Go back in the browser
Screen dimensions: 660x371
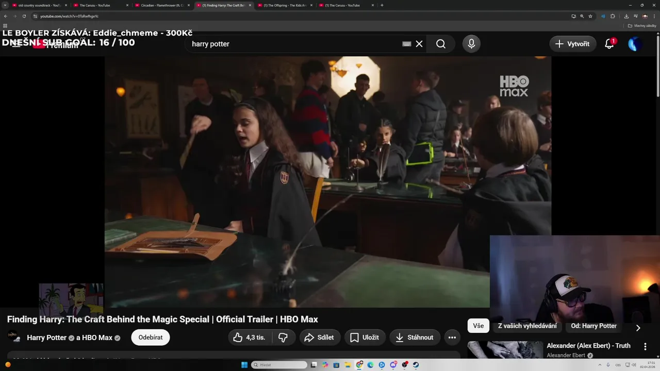pyautogui.click(x=6, y=16)
